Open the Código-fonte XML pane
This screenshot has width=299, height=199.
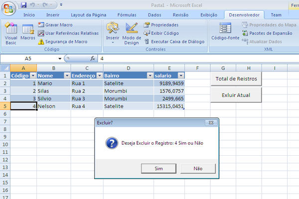(x=225, y=31)
